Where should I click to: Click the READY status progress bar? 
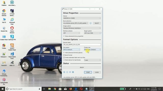82,67
